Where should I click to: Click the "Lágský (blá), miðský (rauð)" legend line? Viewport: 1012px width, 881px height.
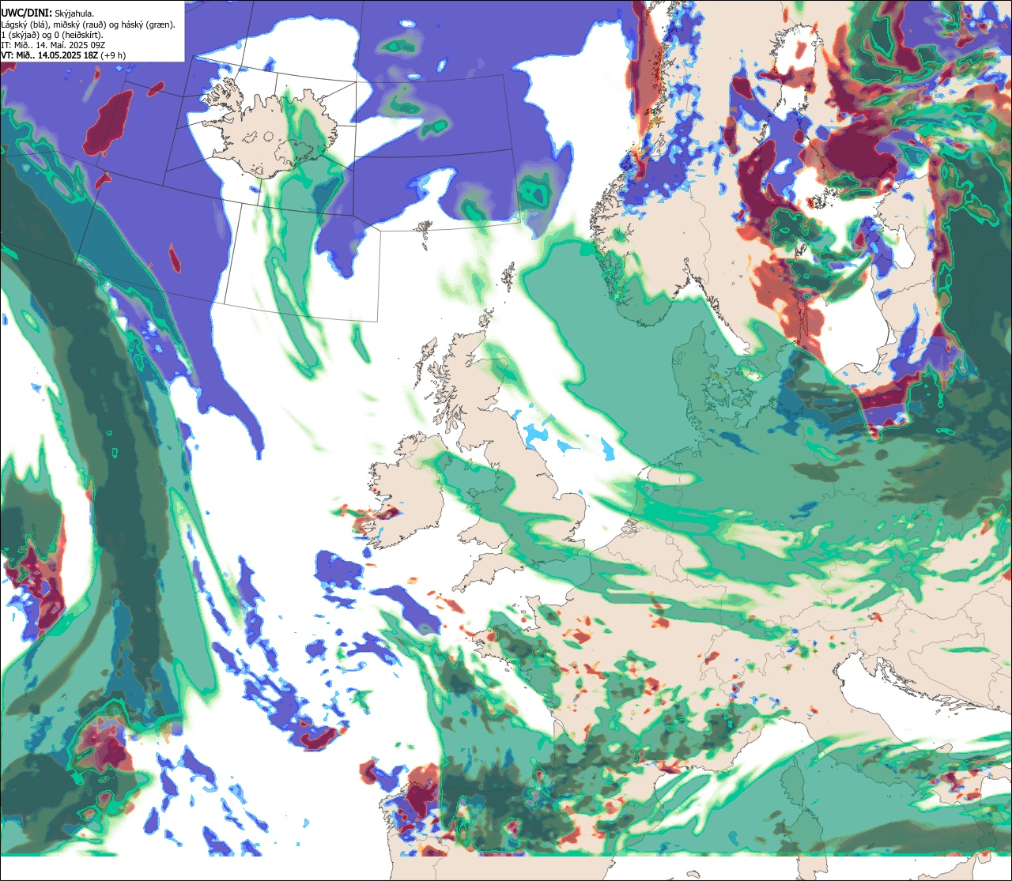coord(88,24)
